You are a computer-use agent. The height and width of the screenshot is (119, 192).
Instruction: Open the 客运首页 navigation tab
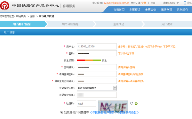point(119,10)
